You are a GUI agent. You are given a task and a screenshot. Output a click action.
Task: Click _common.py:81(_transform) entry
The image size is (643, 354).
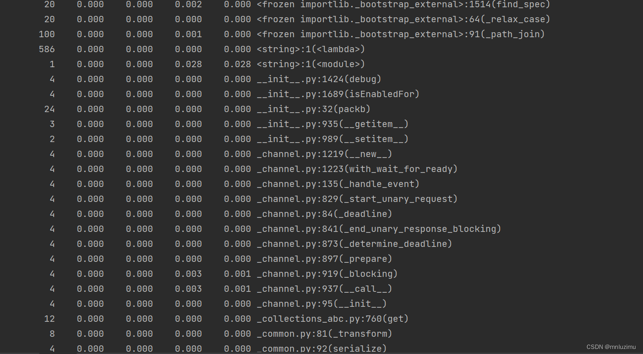(x=324, y=334)
